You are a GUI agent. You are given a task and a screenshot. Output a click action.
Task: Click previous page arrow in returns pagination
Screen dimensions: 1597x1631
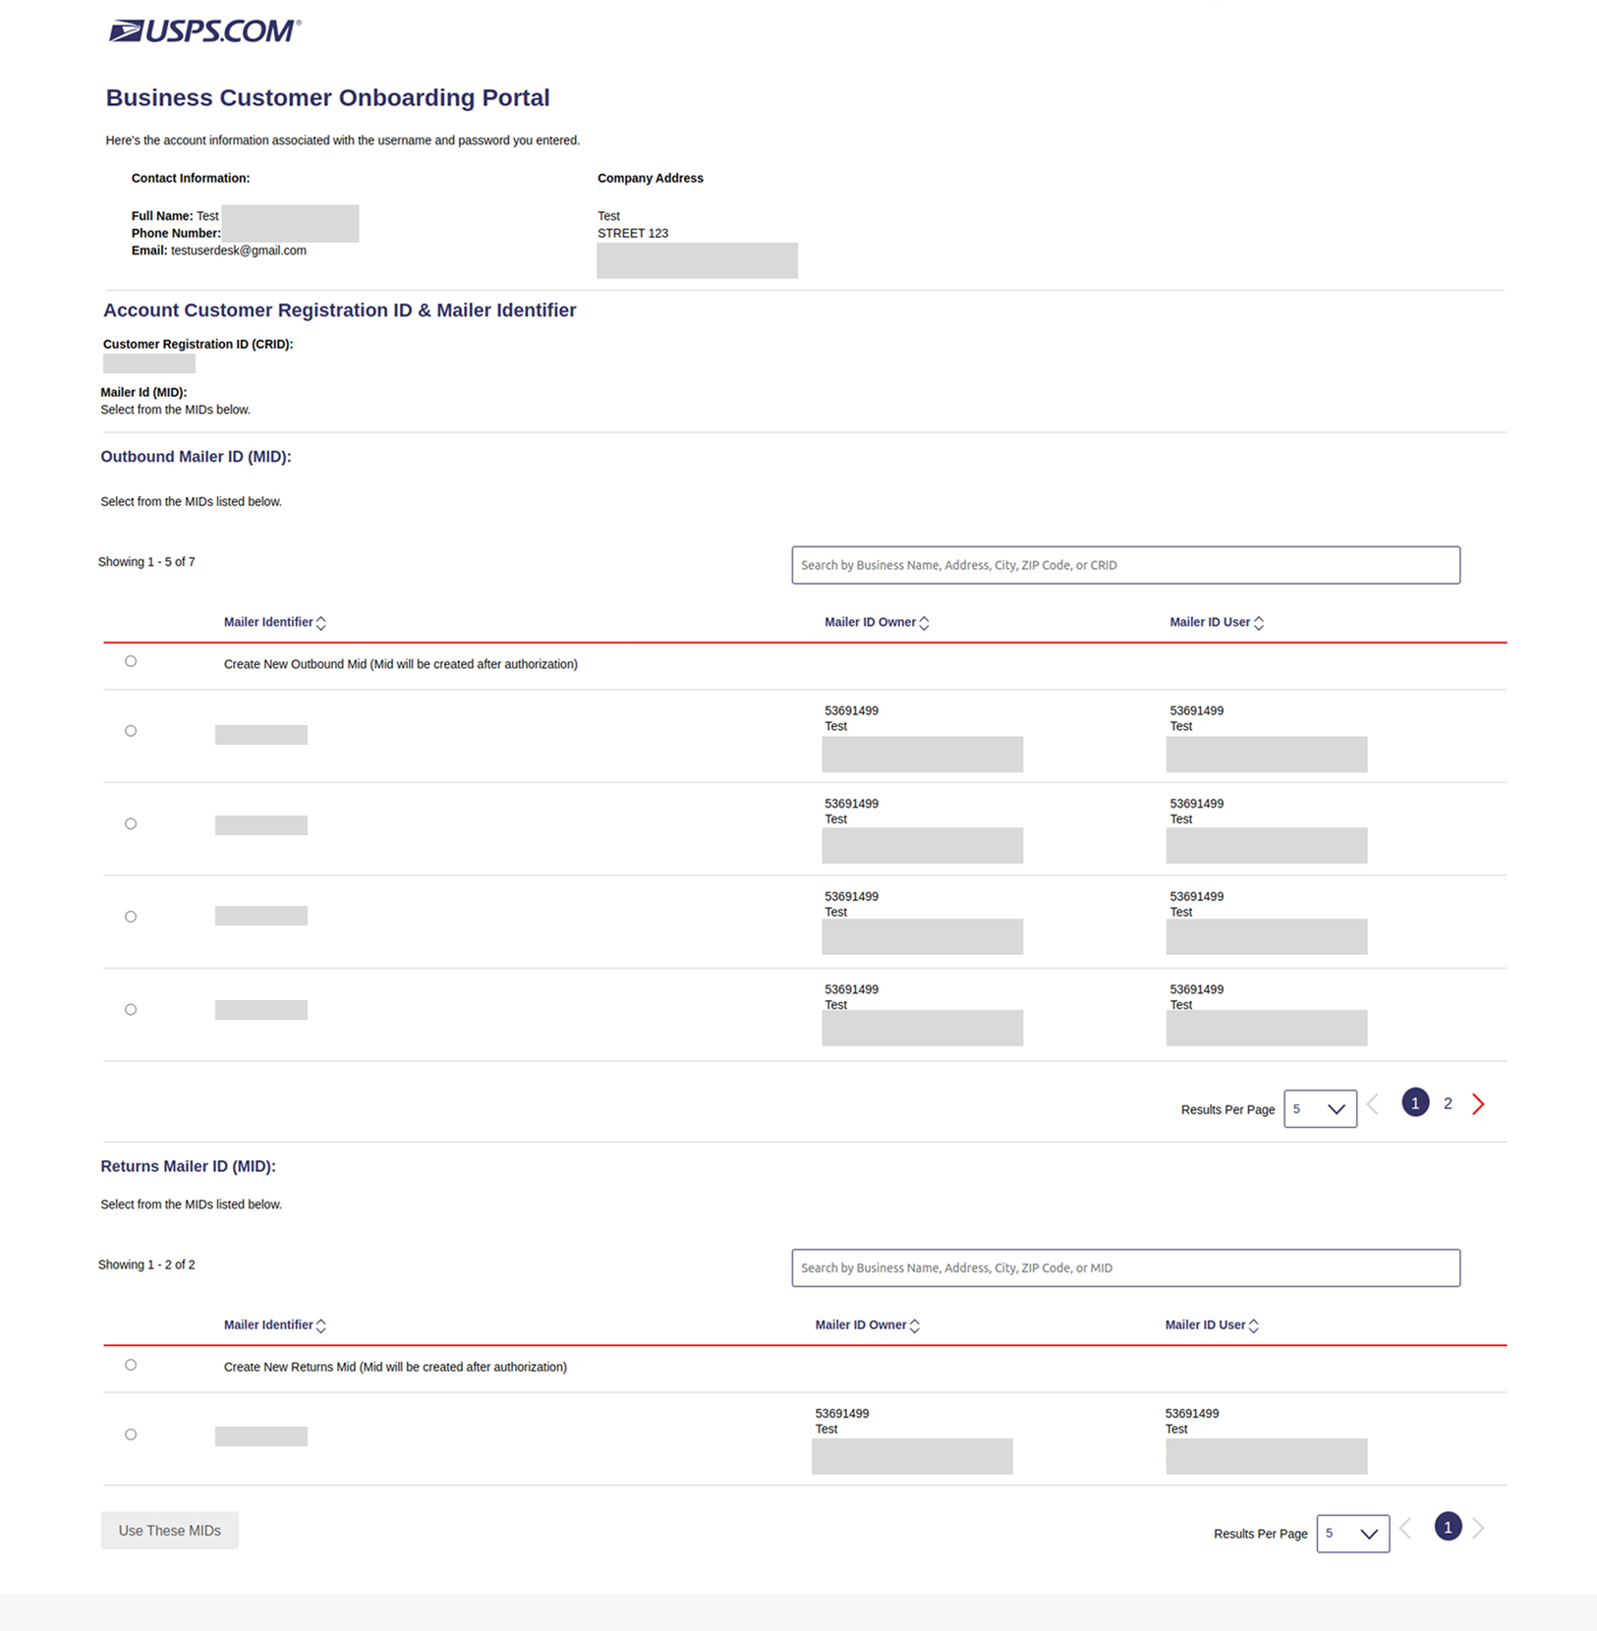pos(1406,1528)
